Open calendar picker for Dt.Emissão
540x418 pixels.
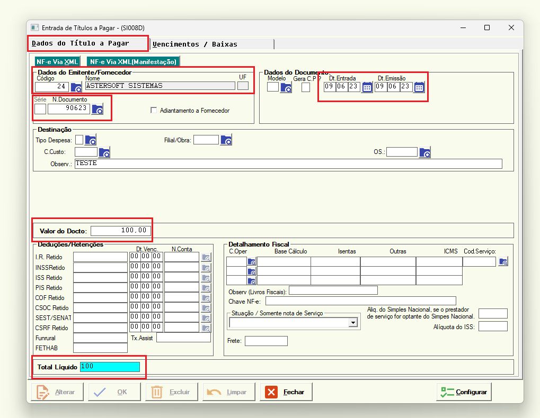[419, 87]
